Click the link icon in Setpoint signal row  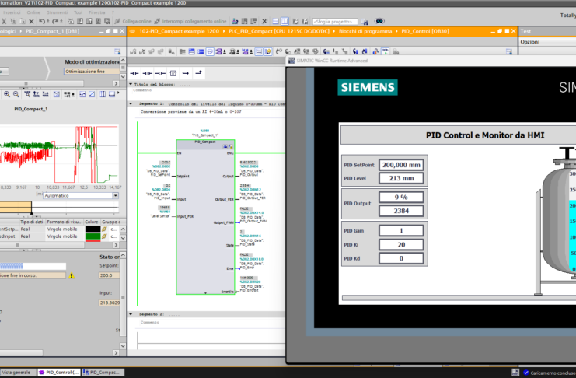(105, 229)
